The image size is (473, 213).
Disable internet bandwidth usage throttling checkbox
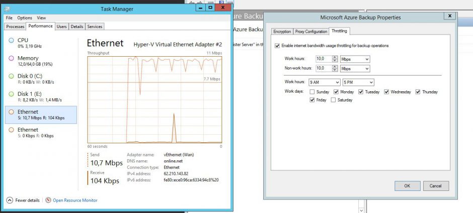(277, 46)
